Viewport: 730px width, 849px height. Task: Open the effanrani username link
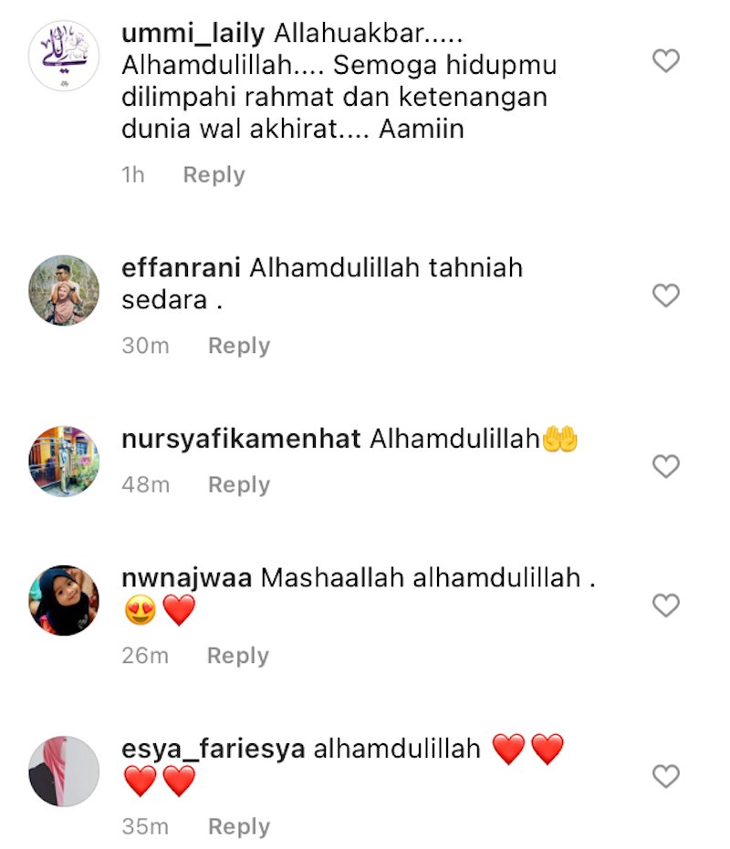tap(181, 268)
